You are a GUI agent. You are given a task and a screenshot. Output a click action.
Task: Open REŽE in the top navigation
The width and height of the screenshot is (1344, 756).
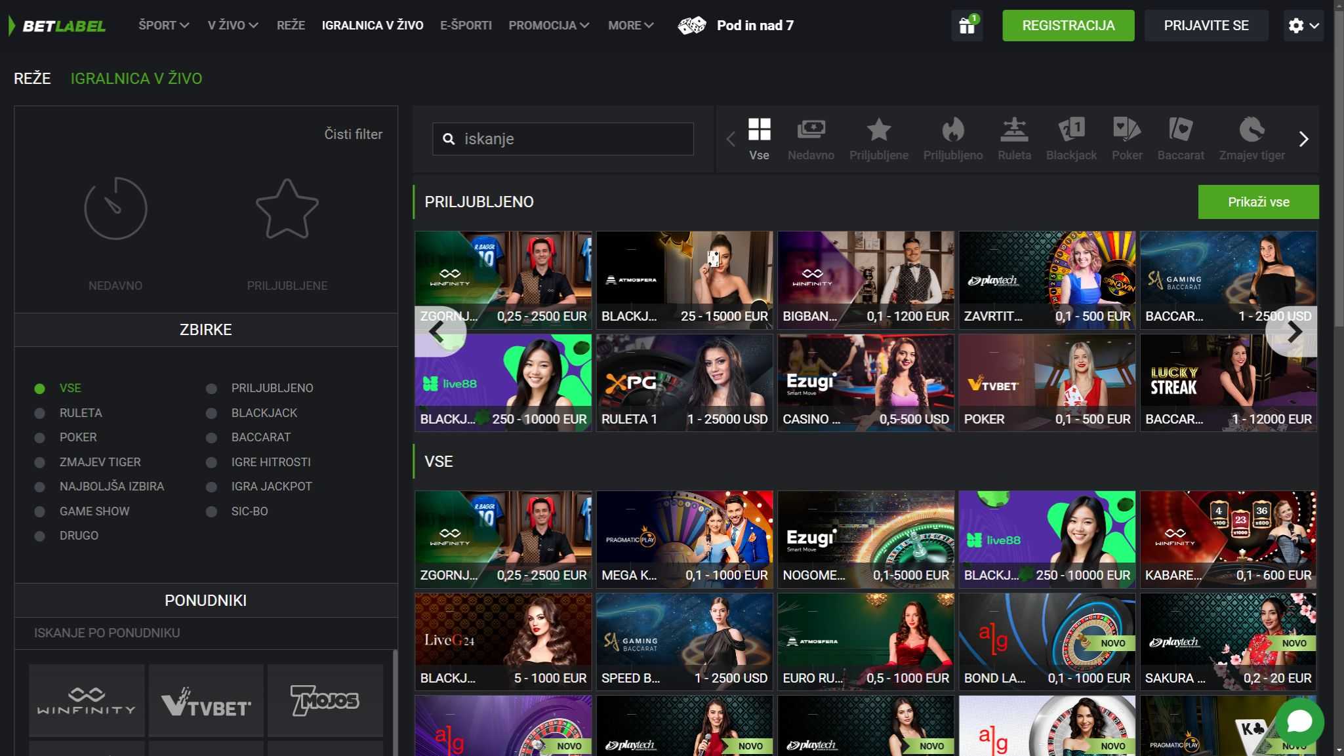(x=291, y=26)
